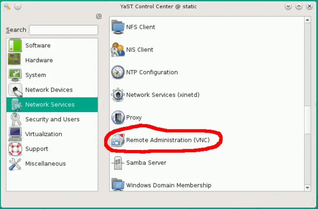Minimize the YaST window
Screen dimensions: 318x209
(x=288, y=7)
